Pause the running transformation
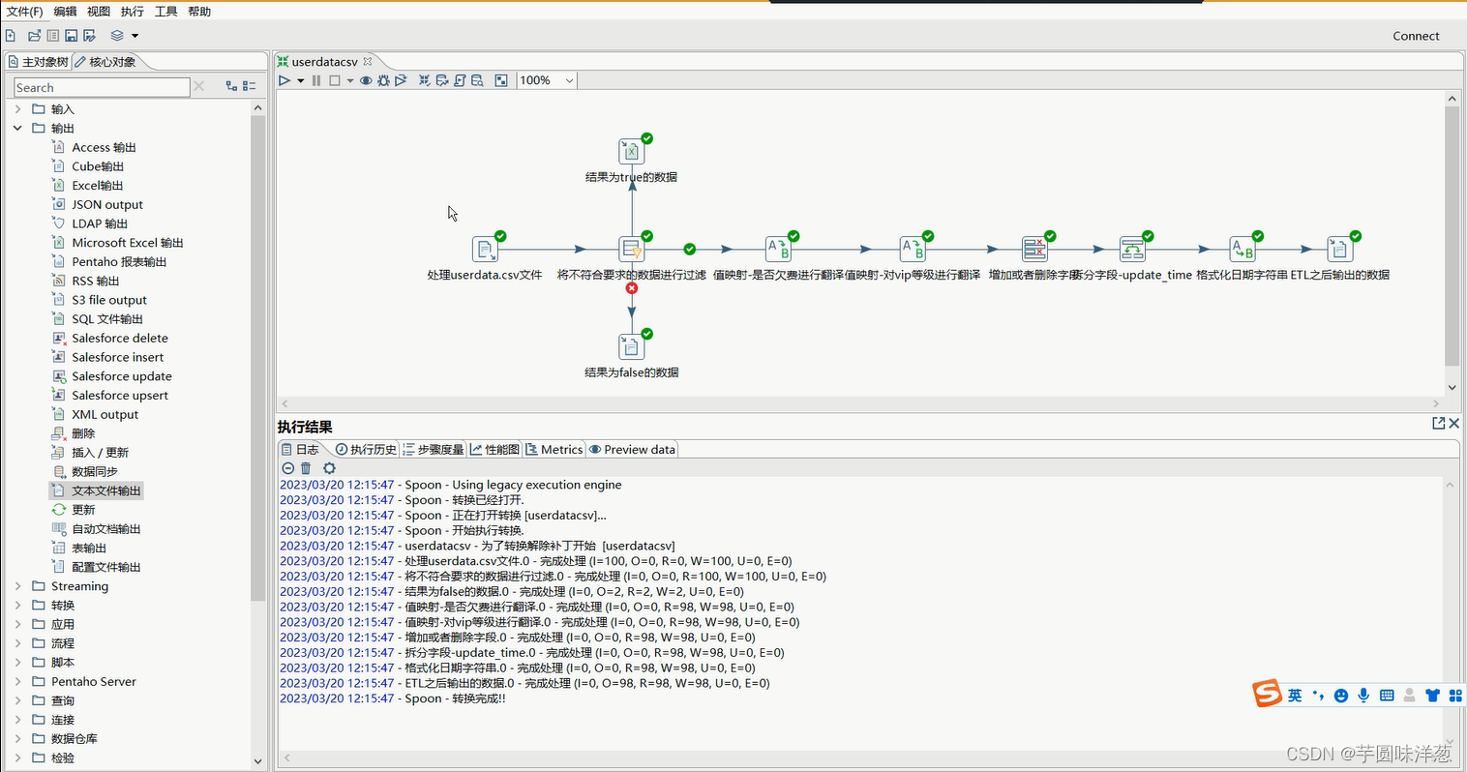 tap(316, 80)
